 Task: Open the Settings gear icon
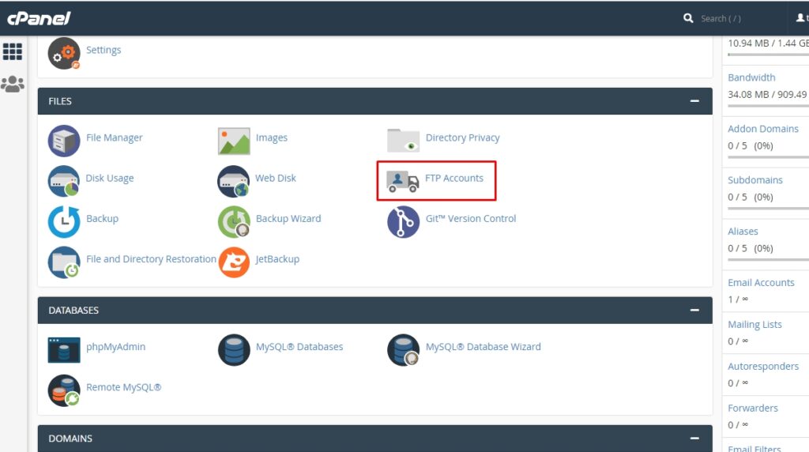click(x=64, y=53)
